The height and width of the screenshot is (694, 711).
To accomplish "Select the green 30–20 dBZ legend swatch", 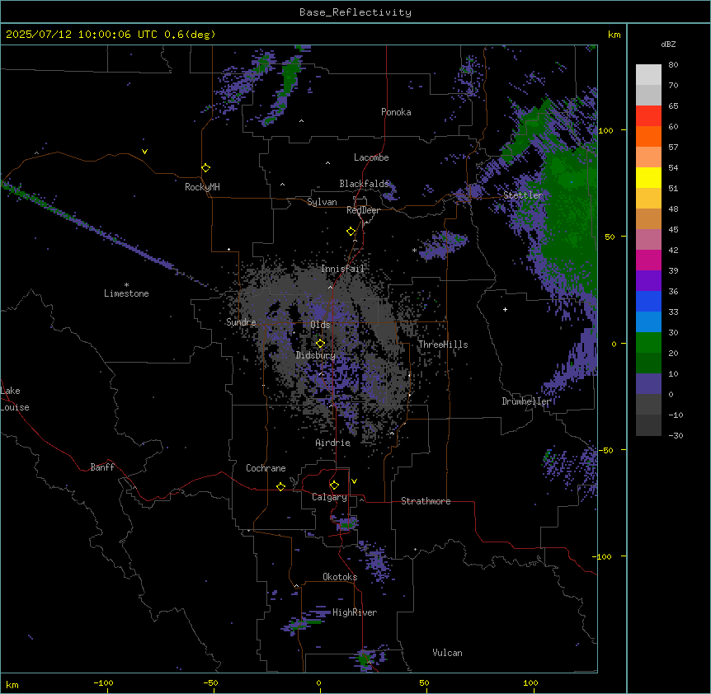I will coord(648,343).
